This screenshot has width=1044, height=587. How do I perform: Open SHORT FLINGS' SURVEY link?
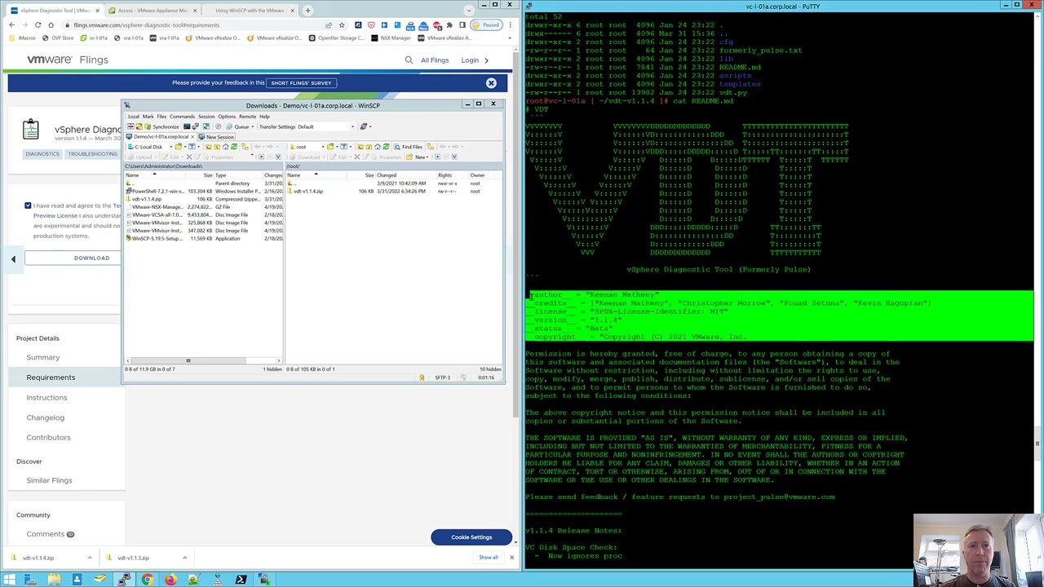click(301, 82)
